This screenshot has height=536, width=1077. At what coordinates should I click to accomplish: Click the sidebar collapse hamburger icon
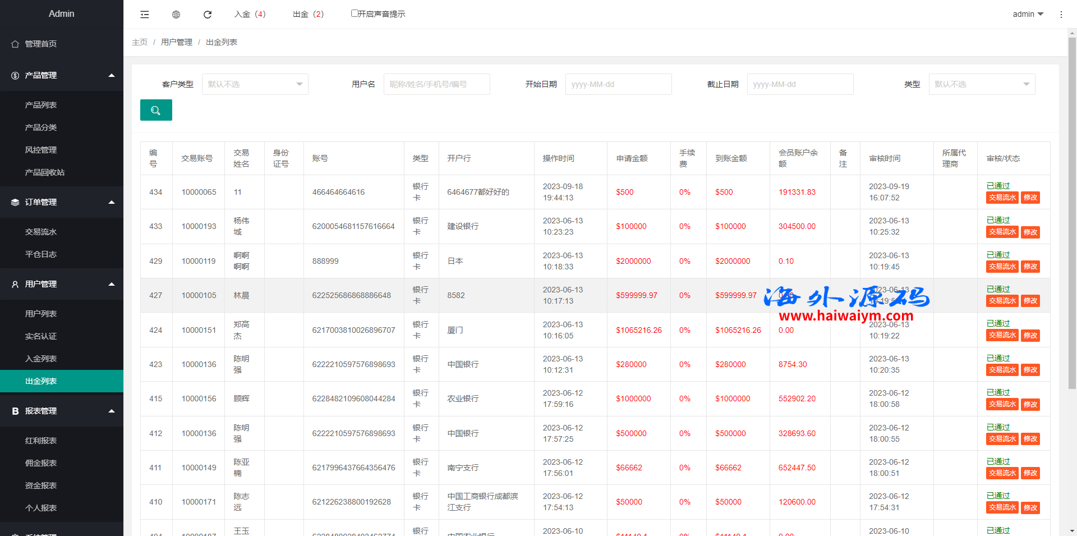(x=145, y=15)
